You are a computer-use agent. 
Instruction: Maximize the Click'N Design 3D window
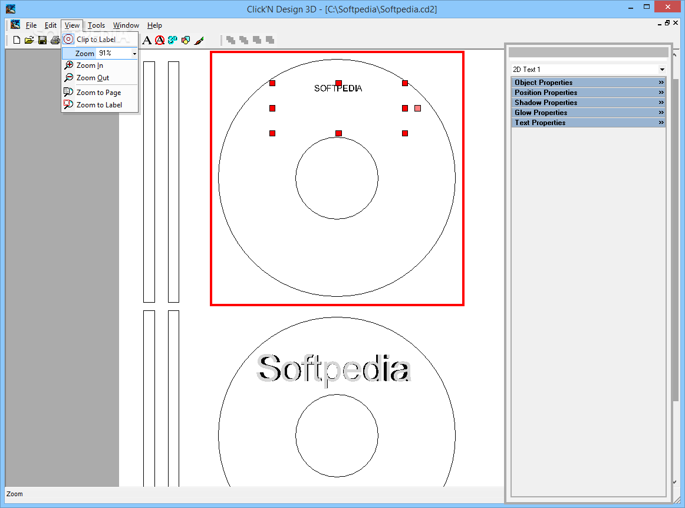click(647, 6)
